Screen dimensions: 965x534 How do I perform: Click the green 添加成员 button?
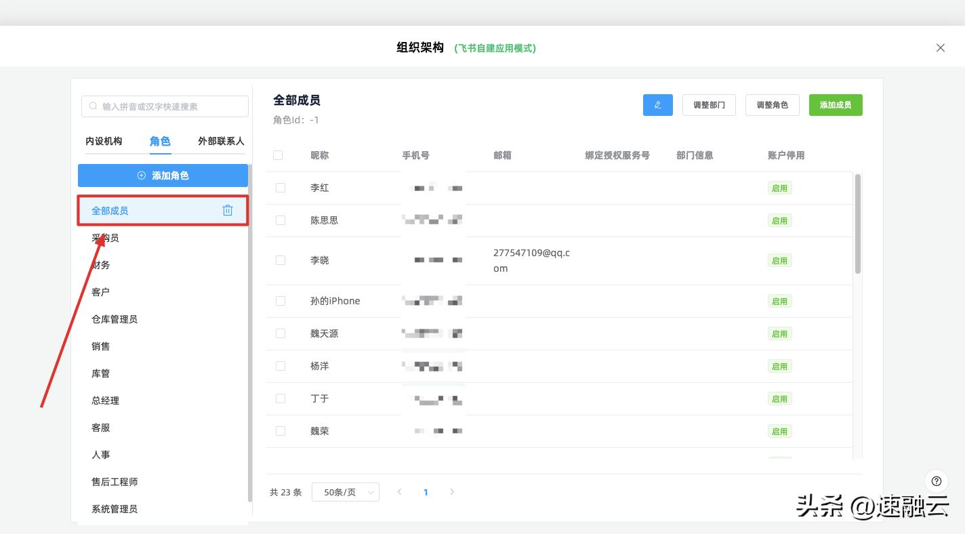click(836, 105)
